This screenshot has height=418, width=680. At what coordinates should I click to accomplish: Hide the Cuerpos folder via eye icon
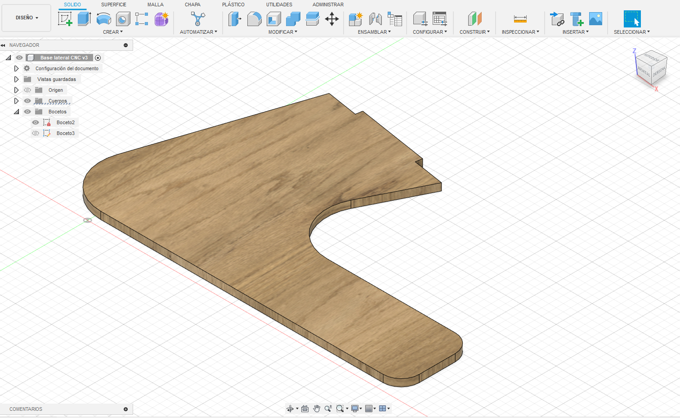(x=27, y=101)
